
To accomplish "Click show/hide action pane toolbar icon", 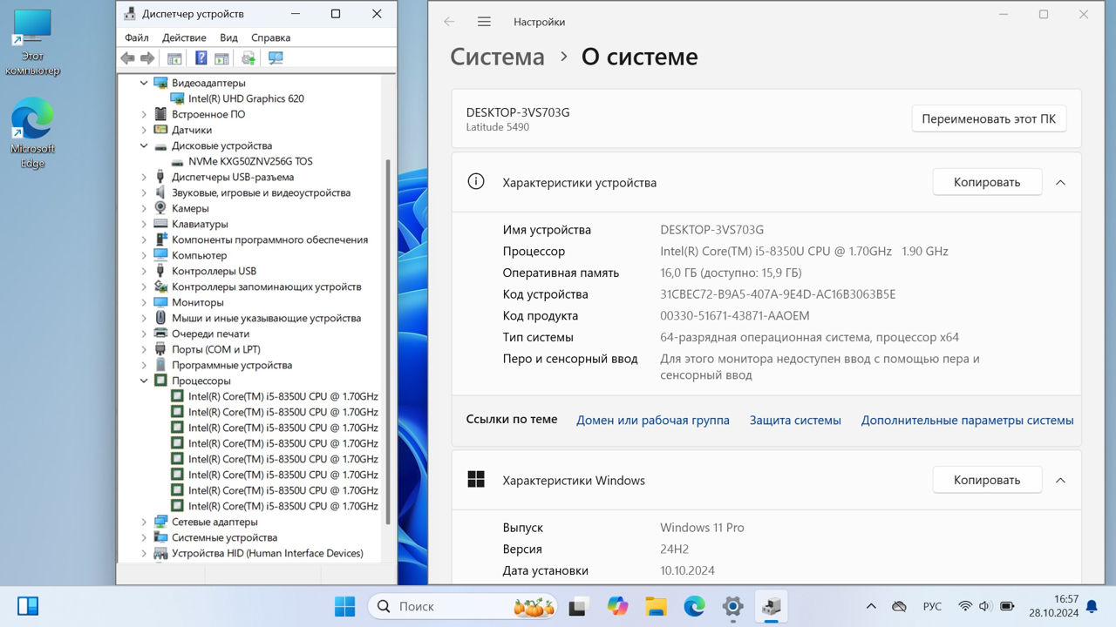I will [x=221, y=58].
